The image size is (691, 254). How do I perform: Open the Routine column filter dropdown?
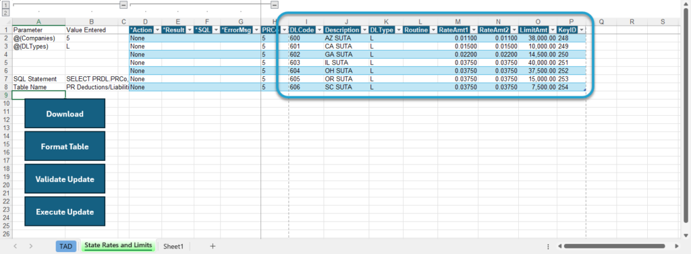click(433, 30)
